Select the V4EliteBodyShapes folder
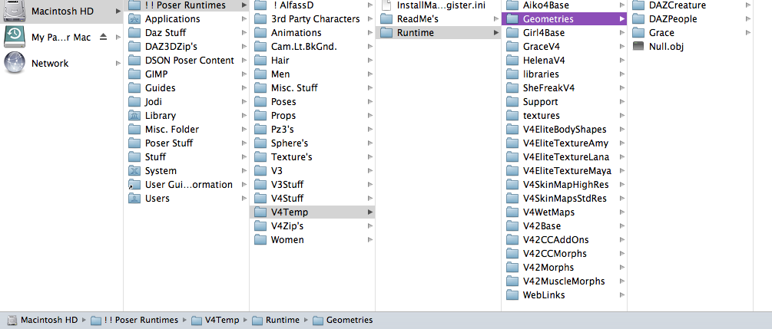 (x=565, y=130)
